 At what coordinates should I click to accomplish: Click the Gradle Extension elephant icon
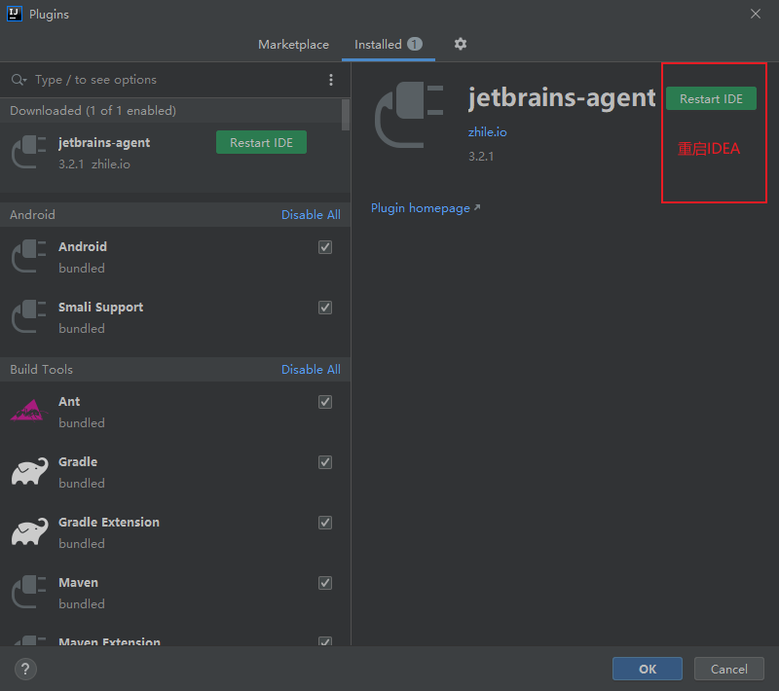tap(30, 531)
